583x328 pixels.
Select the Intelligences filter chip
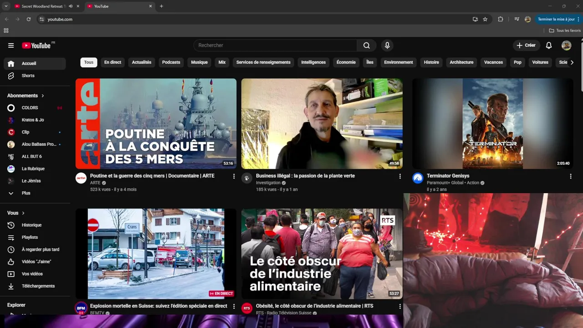(x=313, y=62)
